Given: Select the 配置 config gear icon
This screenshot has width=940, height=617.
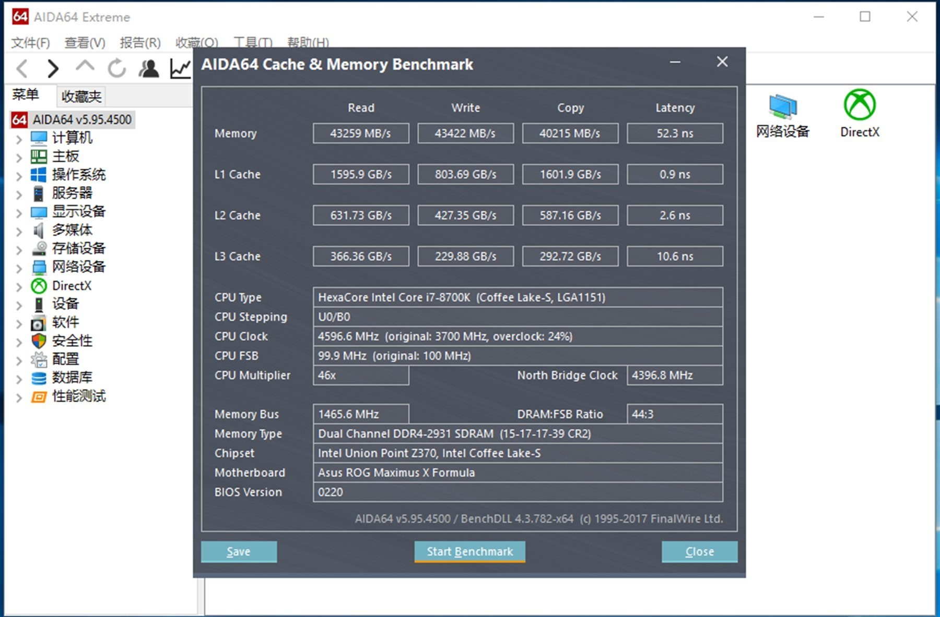Looking at the screenshot, I should tap(39, 359).
